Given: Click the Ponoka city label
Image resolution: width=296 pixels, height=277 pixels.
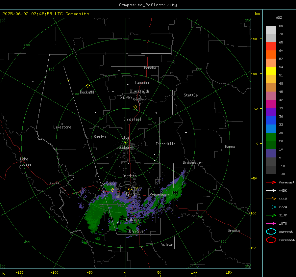Looking at the screenshot, I should pyautogui.click(x=150, y=68).
